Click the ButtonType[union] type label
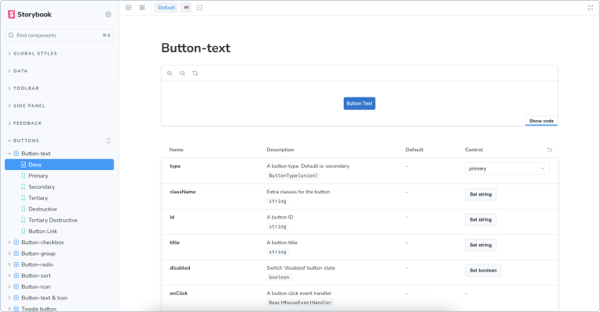 [x=293, y=175]
